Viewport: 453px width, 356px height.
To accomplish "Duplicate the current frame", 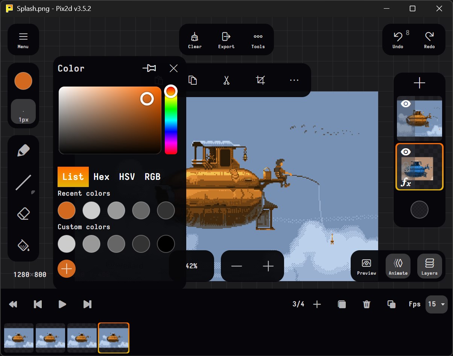I will pyautogui.click(x=342, y=304).
